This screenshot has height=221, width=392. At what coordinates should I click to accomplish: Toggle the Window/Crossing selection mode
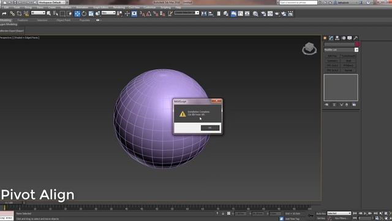pyautogui.click(x=69, y=14)
